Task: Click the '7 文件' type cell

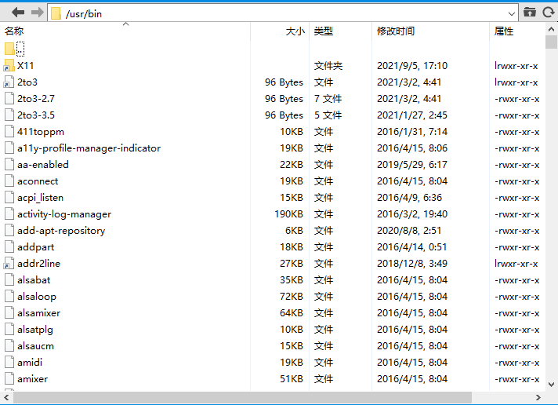Action: (328, 98)
